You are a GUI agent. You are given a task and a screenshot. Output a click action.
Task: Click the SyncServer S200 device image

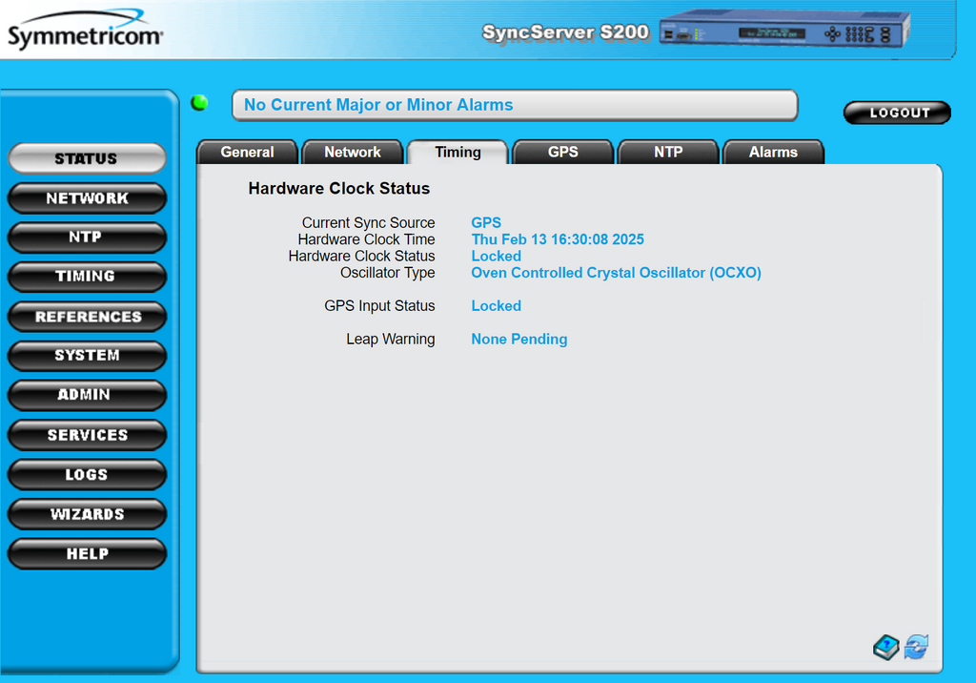click(x=784, y=30)
